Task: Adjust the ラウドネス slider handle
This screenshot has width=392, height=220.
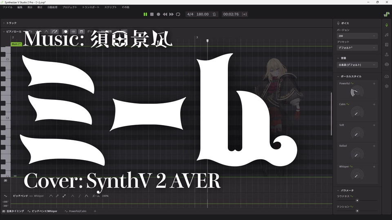Action: 357,200
